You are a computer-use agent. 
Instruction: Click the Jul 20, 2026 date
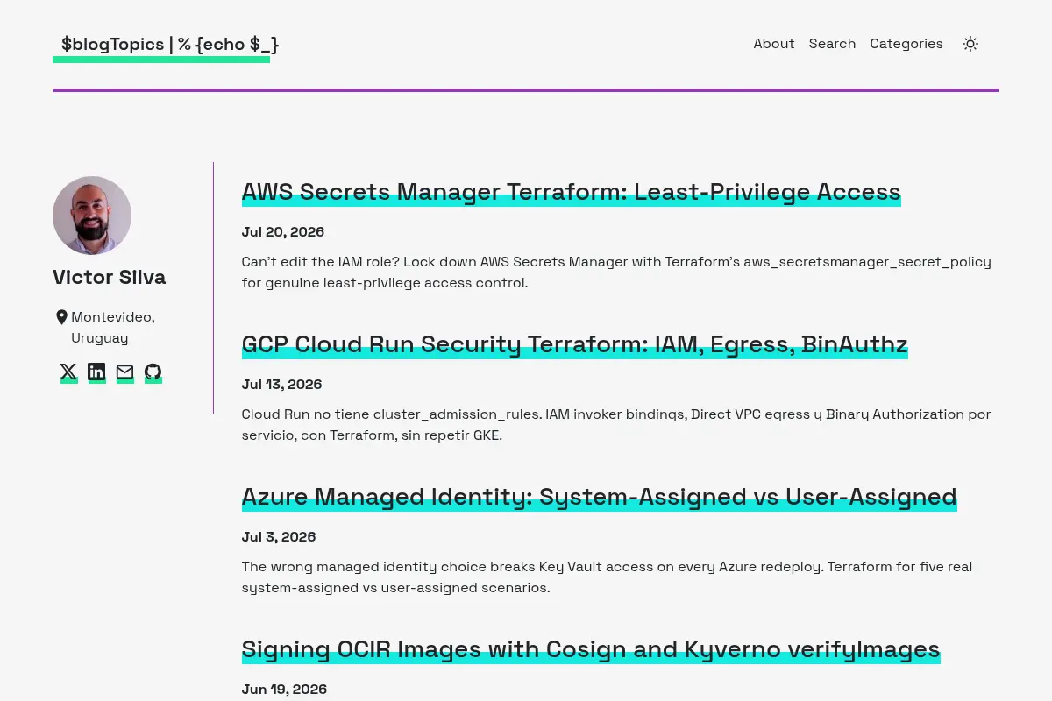(x=283, y=232)
